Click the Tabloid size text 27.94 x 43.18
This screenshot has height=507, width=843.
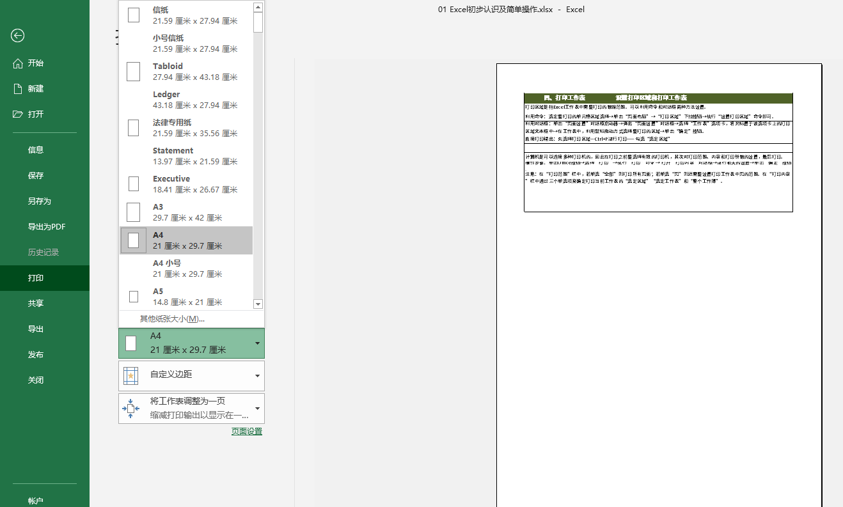click(x=195, y=77)
